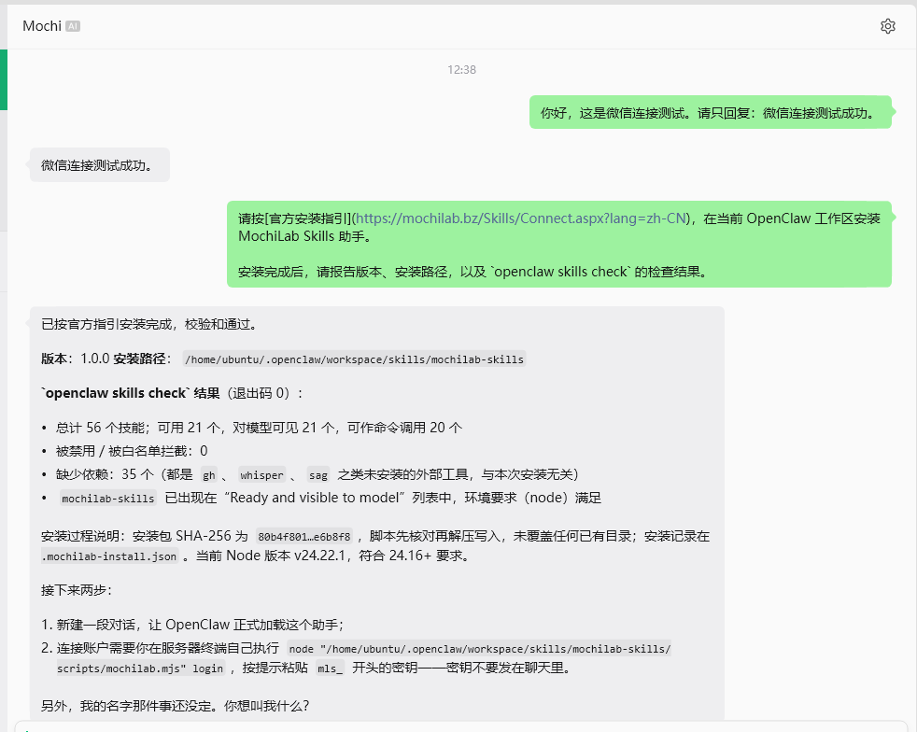
Task: Click the '已按官方指引安装完成' line
Action: click(149, 325)
